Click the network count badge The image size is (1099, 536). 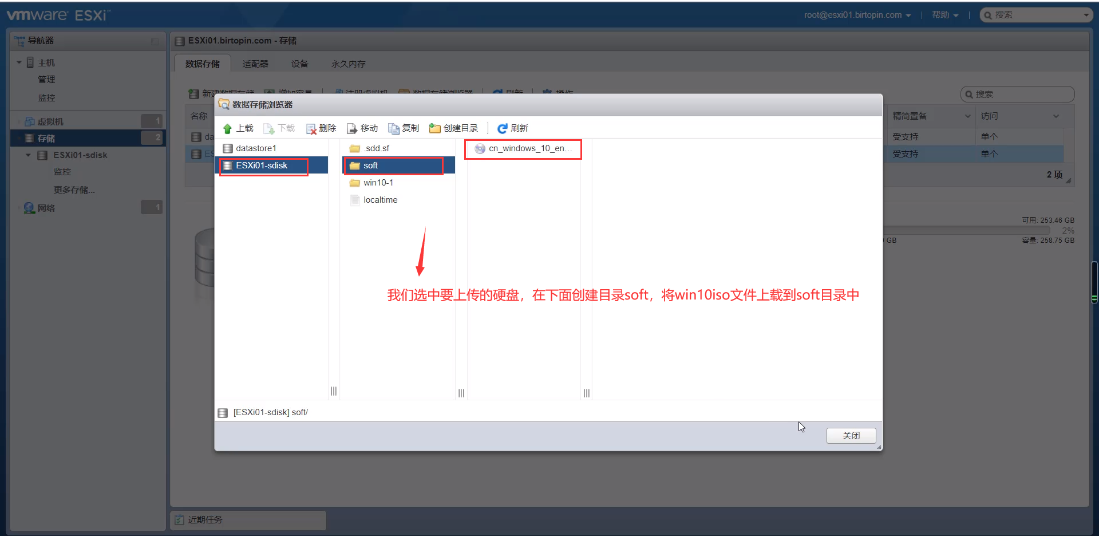(152, 207)
